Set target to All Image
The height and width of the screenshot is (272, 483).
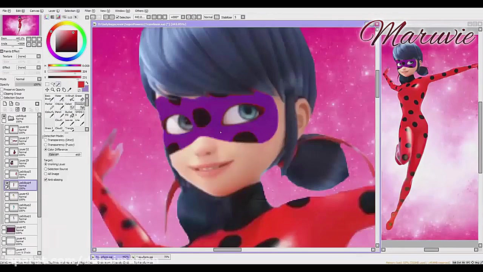click(x=46, y=174)
